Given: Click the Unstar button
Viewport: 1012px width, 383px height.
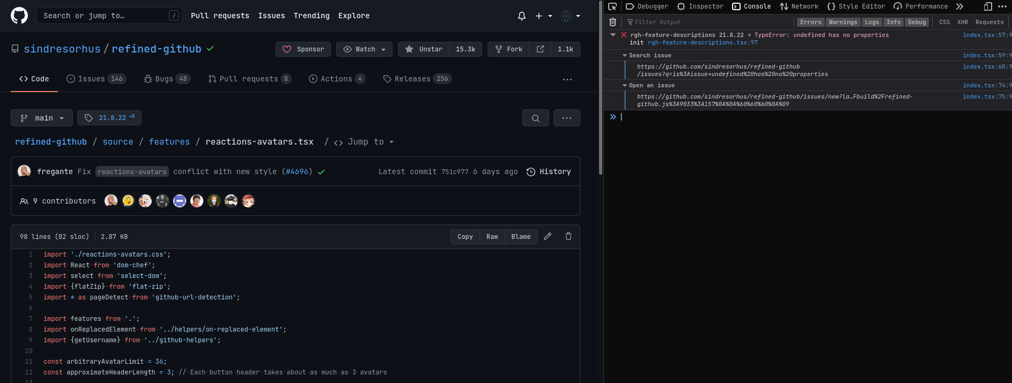Looking at the screenshot, I should 424,49.
